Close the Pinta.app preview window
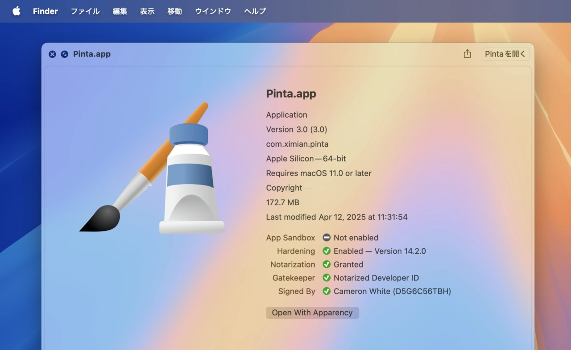This screenshot has height=350, width=571. [52, 54]
